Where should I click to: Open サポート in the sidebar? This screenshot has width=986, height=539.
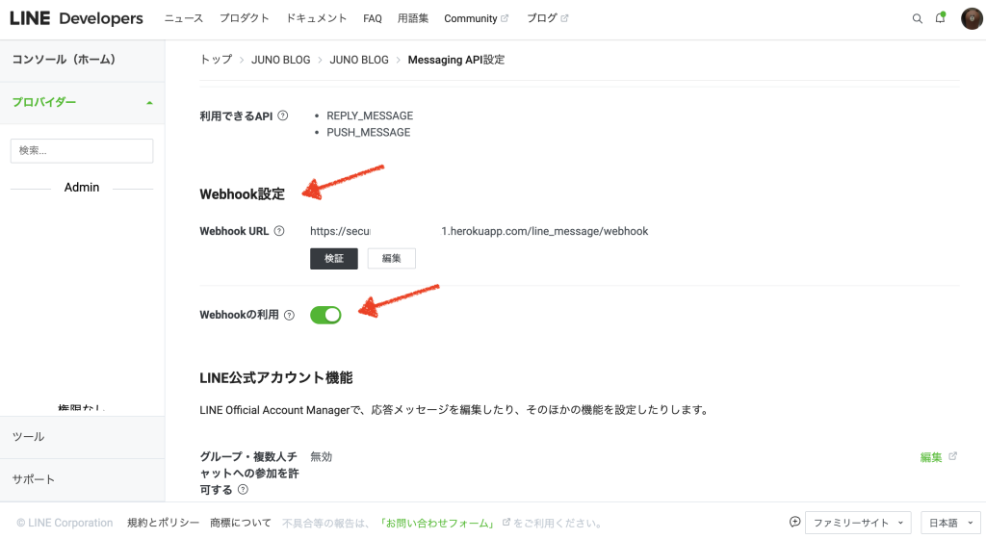(34, 479)
